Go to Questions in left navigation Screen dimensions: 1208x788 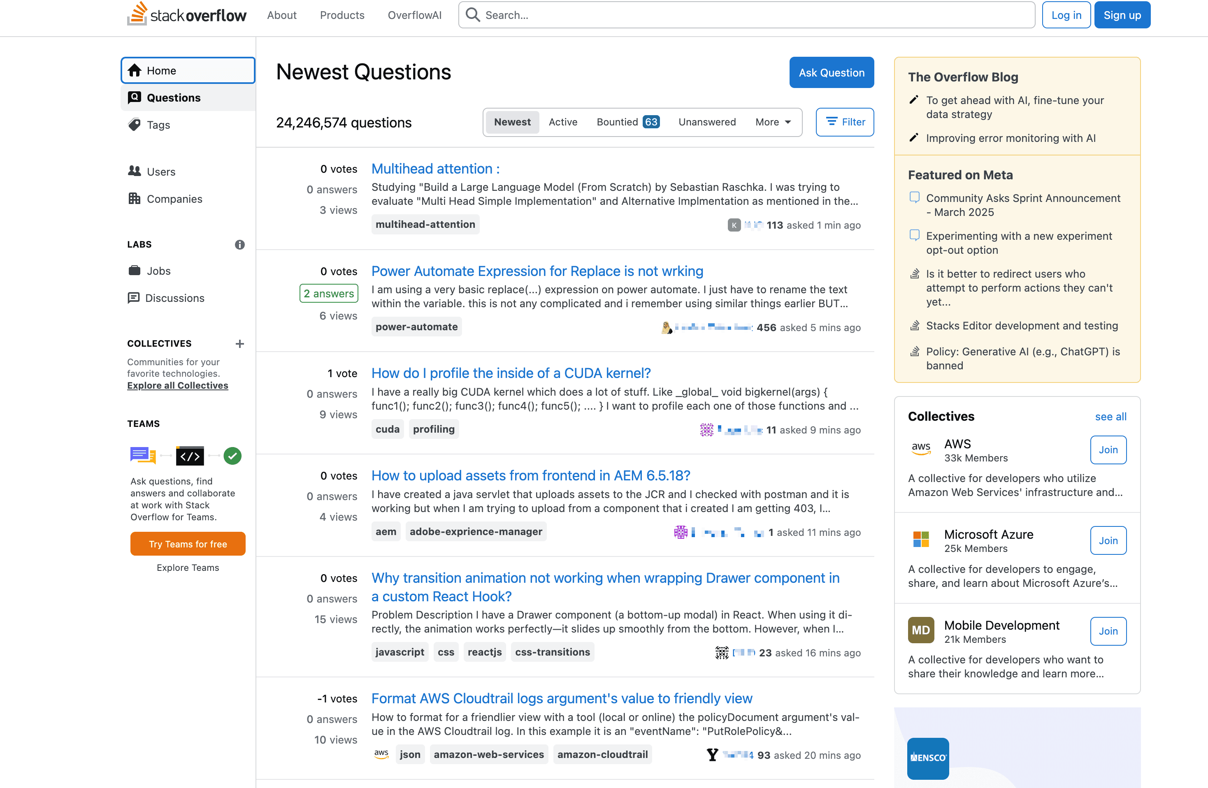[173, 97]
